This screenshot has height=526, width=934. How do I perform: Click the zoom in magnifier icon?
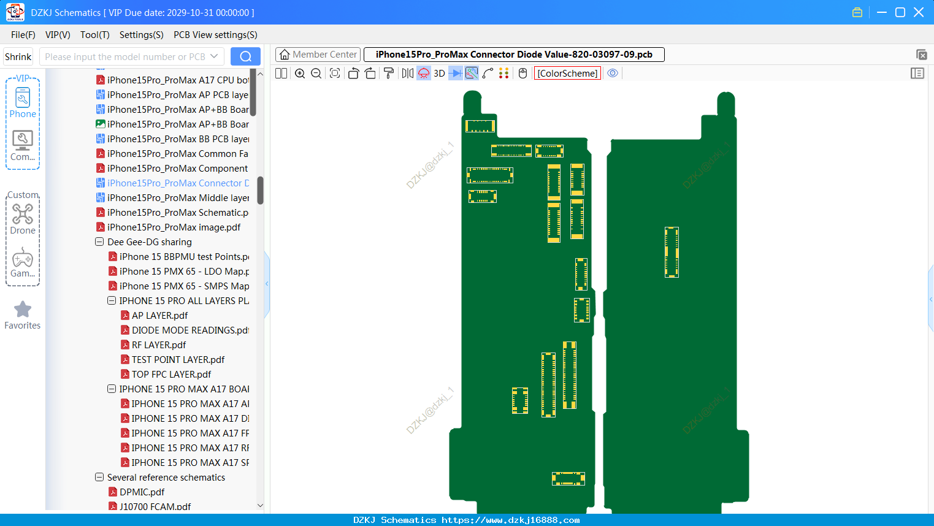tap(300, 74)
